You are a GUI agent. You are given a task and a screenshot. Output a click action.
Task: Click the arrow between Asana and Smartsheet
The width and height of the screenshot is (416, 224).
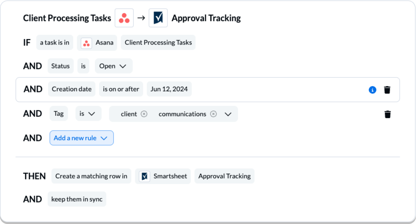(141, 18)
